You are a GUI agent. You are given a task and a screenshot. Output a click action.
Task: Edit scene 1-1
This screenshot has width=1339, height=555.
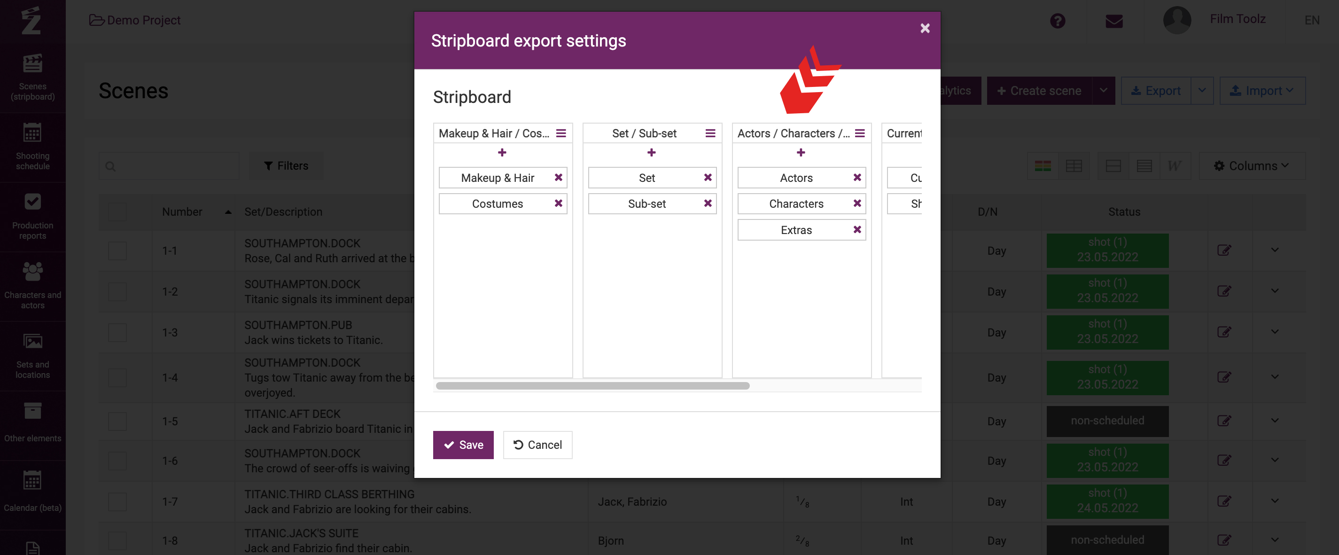pos(1224,250)
